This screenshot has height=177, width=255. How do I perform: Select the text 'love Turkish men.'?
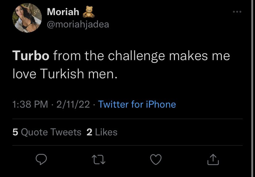pos(65,74)
